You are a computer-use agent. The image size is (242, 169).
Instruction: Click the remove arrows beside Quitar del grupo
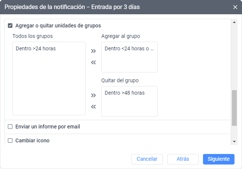tap(93, 107)
